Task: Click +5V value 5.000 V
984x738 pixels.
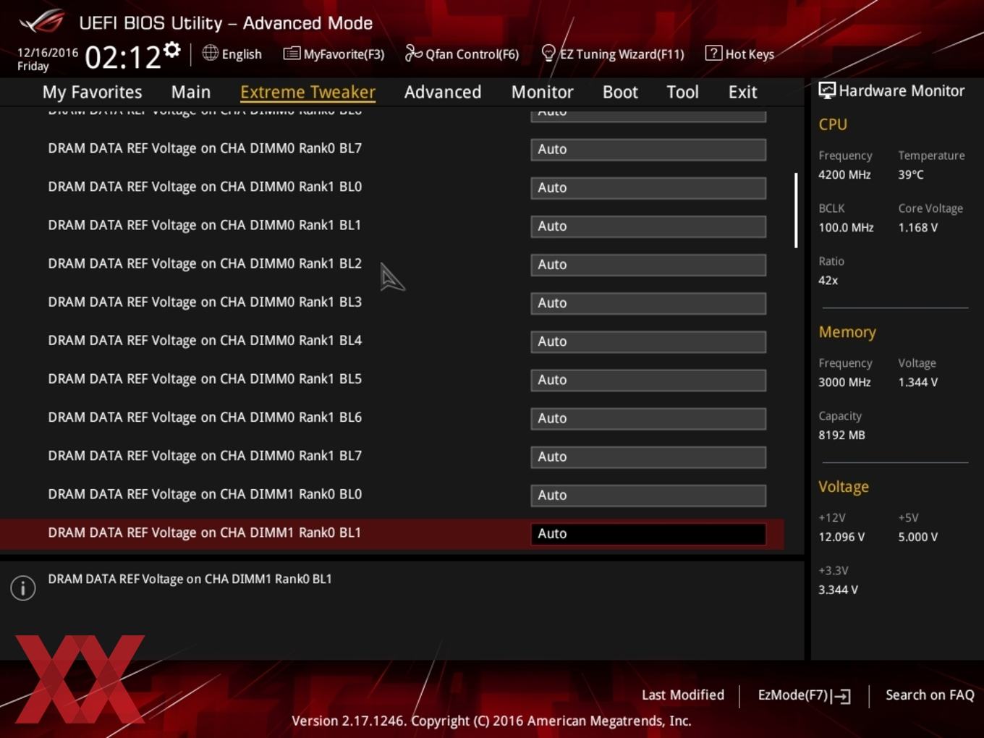Action: pyautogui.click(x=918, y=537)
